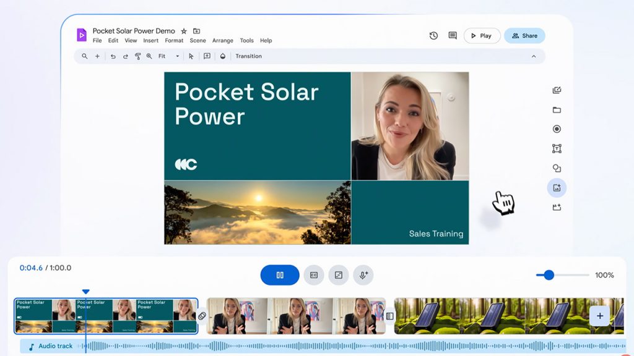Open the Fit zoom dropdown
Screen dimensions: 634x356
coord(168,56)
